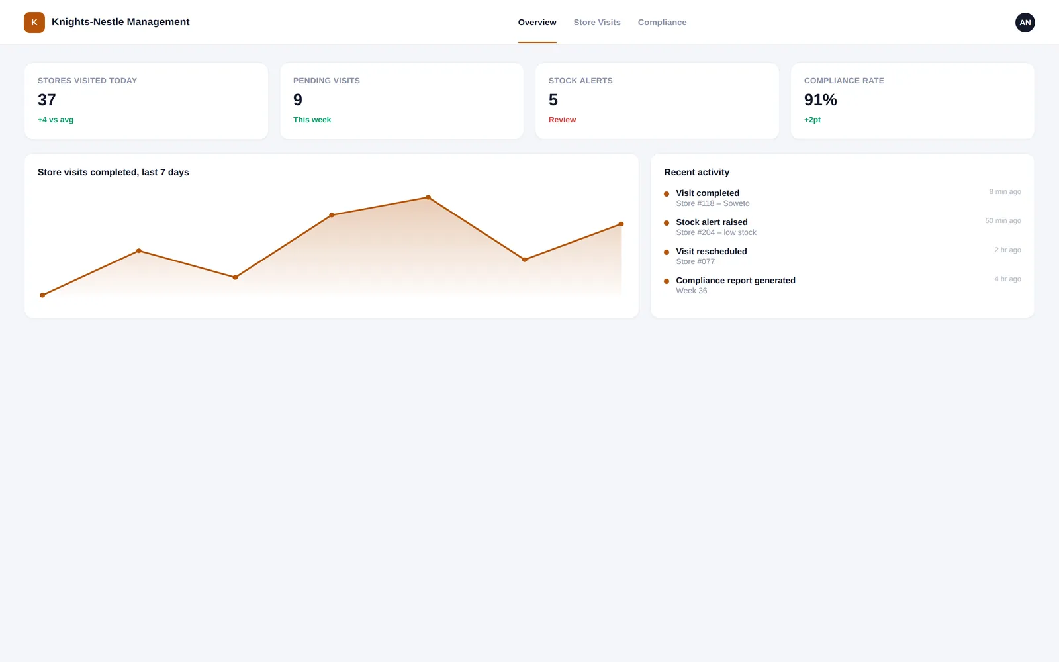This screenshot has width=1059, height=662.
Task: Click the 'Store visits completed, last 7 days' heading
Action: 113,172
